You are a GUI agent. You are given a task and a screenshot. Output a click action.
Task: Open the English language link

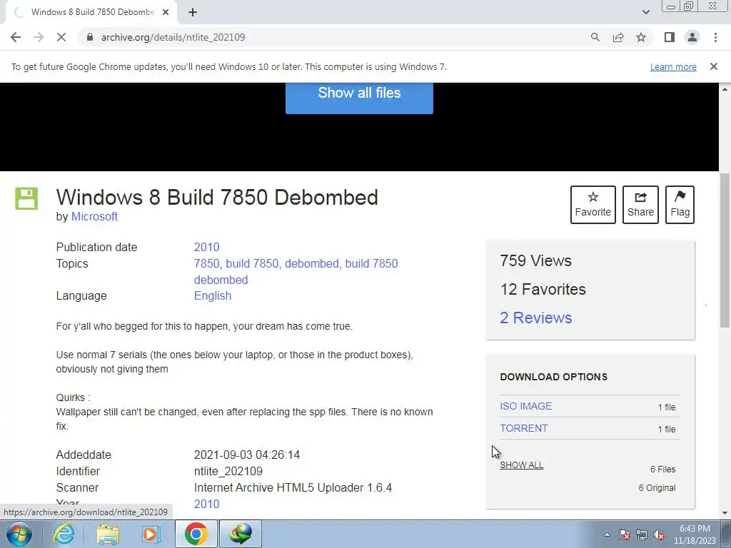(x=213, y=296)
